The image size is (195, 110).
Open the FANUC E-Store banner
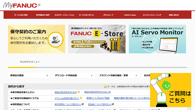tap(97, 39)
